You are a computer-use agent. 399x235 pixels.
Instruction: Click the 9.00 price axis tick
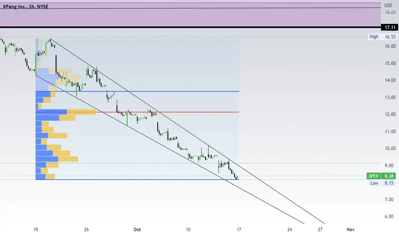tap(389, 166)
